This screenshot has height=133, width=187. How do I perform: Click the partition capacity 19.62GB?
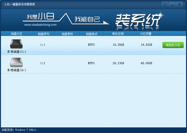(146, 45)
